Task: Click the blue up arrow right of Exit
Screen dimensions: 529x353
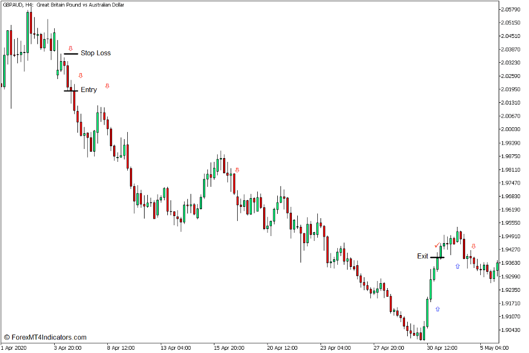Action: (458, 265)
